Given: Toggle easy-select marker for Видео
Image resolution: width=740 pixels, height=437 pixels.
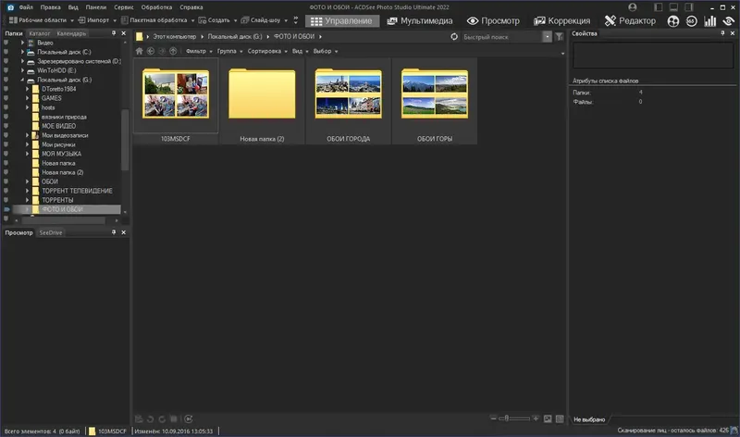Looking at the screenshot, I should point(6,43).
